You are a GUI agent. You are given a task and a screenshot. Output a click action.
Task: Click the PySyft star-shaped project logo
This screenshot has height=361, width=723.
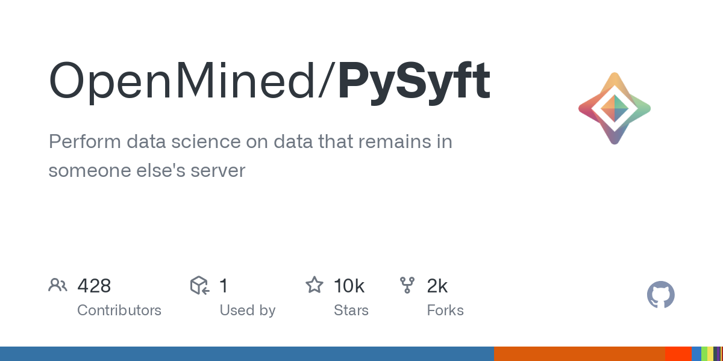point(615,108)
